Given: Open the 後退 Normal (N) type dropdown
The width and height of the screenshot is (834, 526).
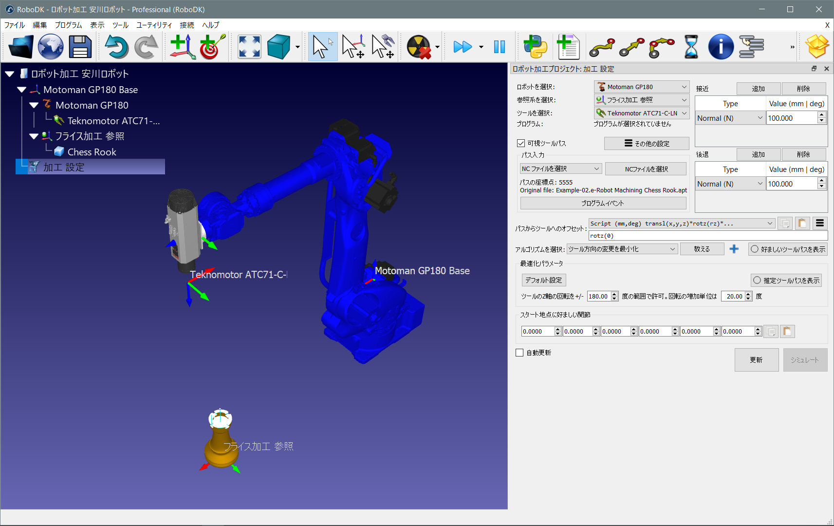Looking at the screenshot, I should [x=730, y=184].
